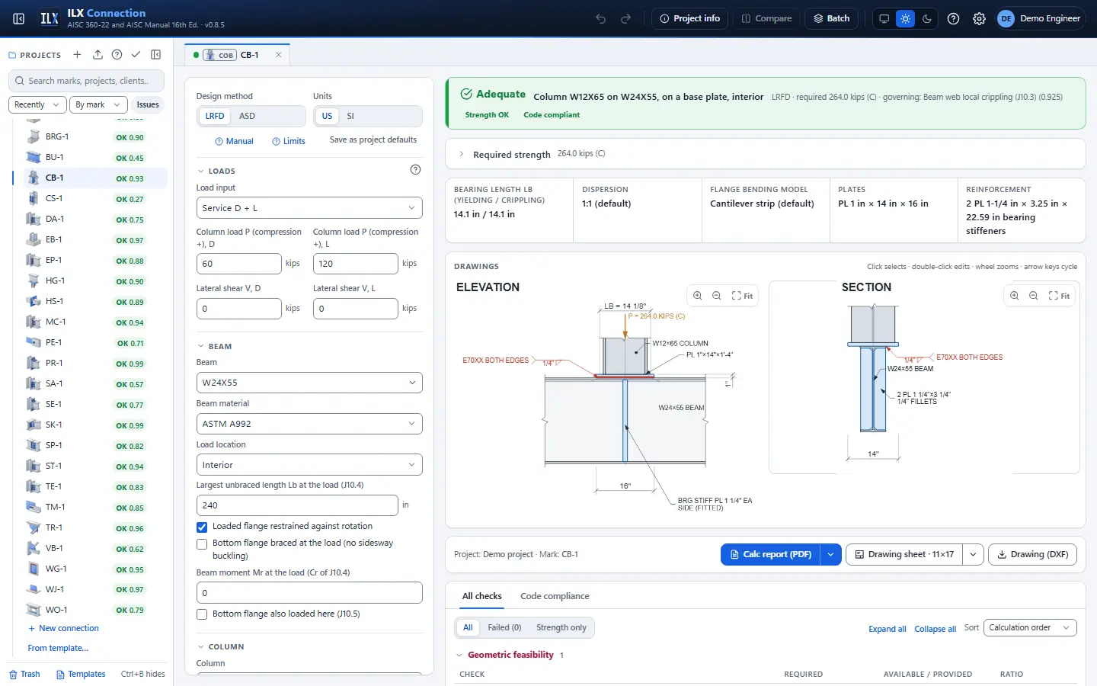Click the New connection link
Viewport: 1097px width, 686px height.
(64, 629)
